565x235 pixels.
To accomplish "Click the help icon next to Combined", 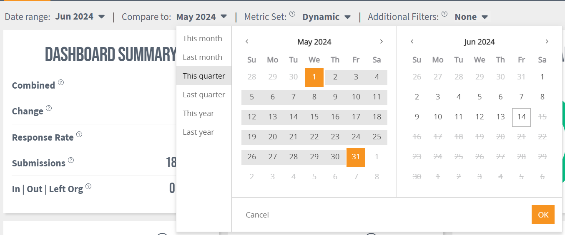I will tap(61, 82).
